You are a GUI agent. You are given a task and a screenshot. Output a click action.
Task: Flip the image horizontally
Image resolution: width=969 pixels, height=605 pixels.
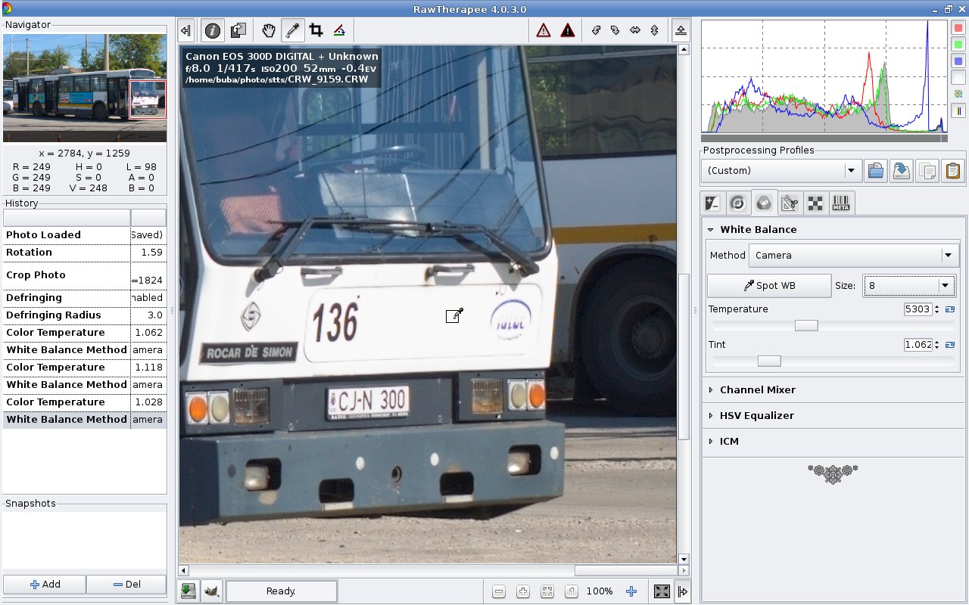[x=634, y=31]
